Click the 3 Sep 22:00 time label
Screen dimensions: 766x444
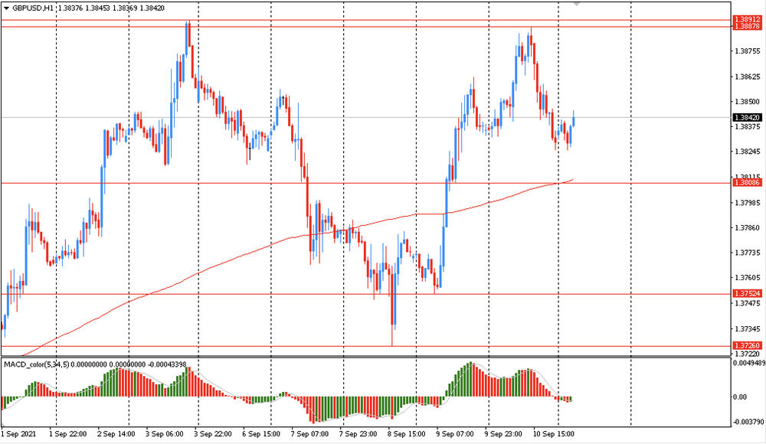pos(213,434)
